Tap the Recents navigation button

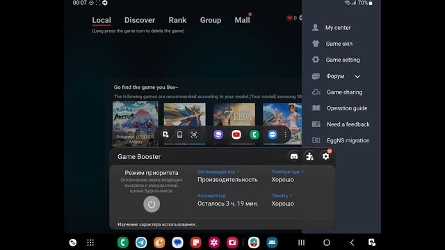301,242
